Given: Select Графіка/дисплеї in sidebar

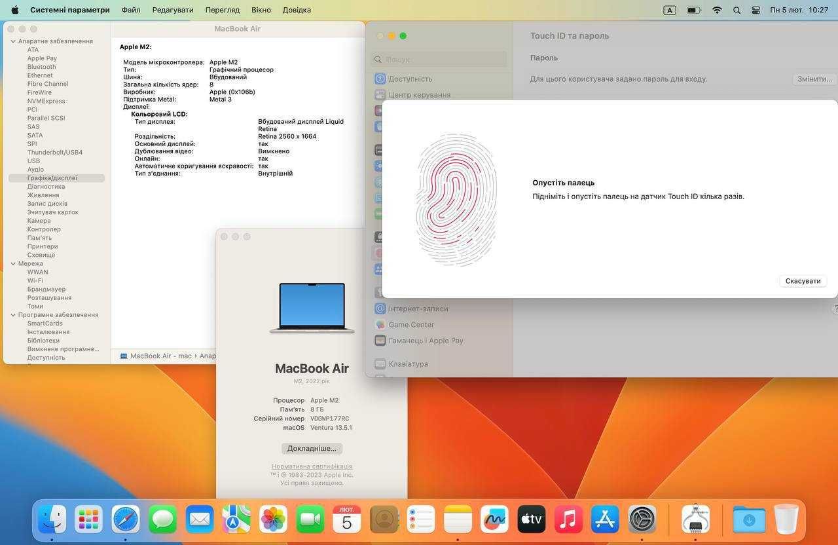Looking at the screenshot, I should (x=56, y=178).
